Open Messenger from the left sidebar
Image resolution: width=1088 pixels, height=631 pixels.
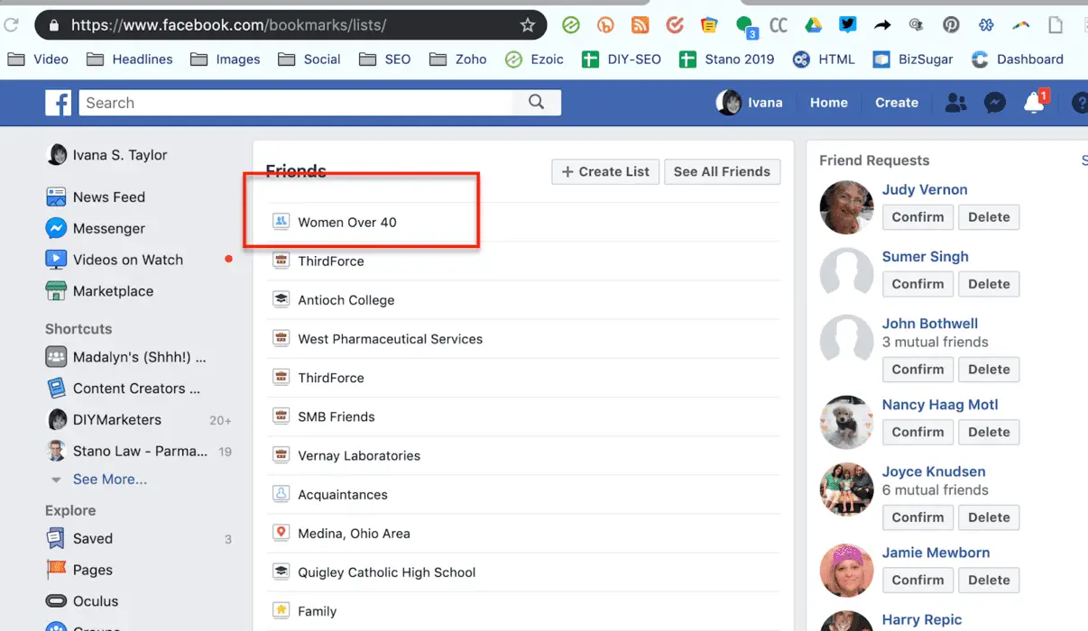[109, 228]
